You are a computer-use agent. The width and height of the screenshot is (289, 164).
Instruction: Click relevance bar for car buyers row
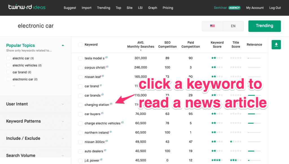click(254, 114)
